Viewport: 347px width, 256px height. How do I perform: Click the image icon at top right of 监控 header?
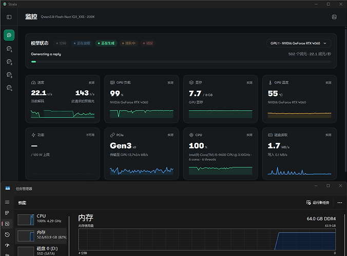click(x=334, y=17)
